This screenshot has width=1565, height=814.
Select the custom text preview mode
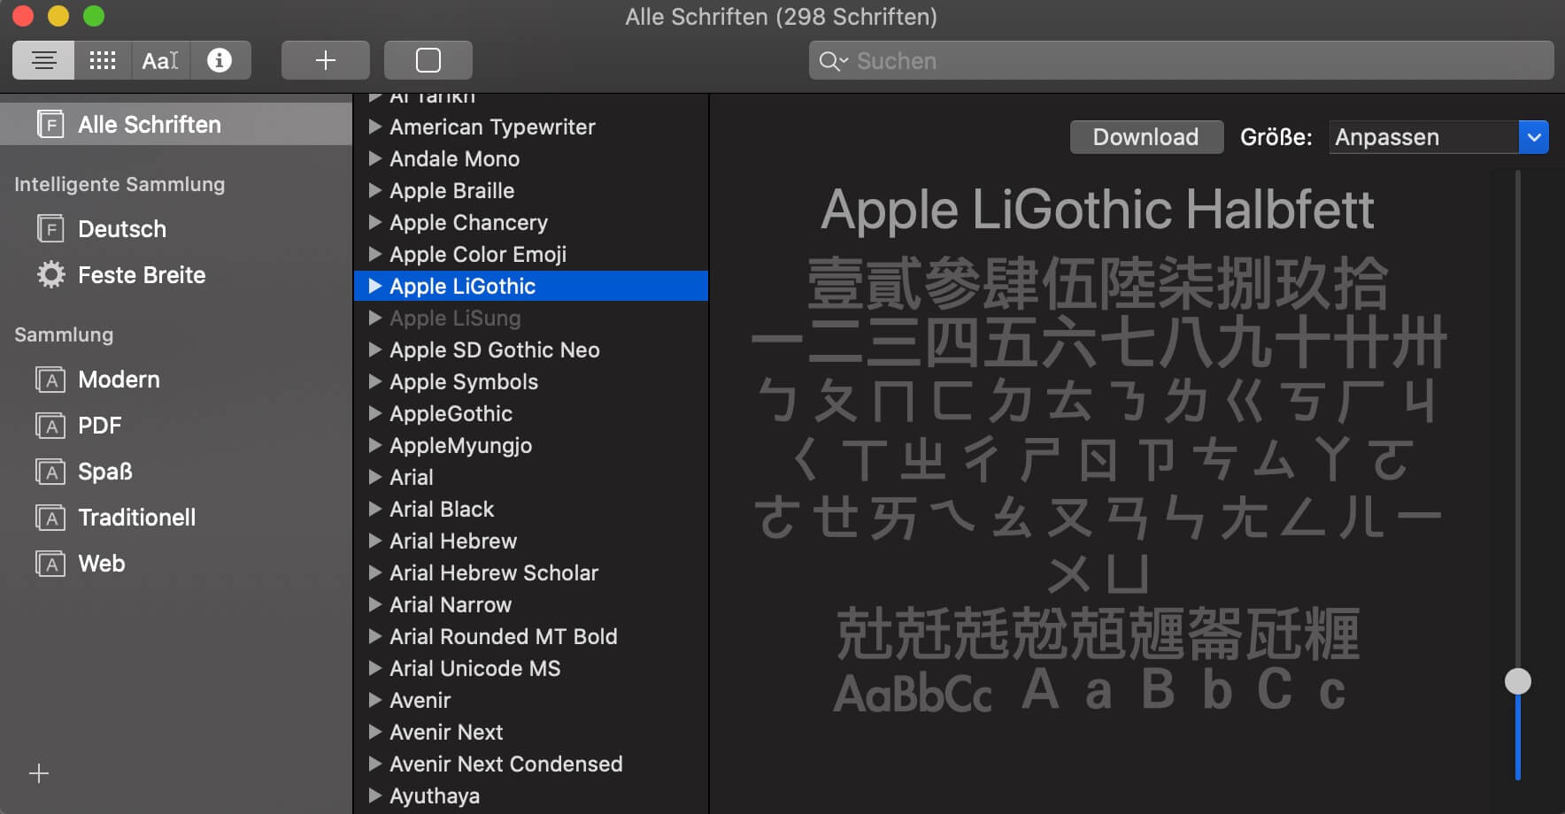(x=160, y=60)
